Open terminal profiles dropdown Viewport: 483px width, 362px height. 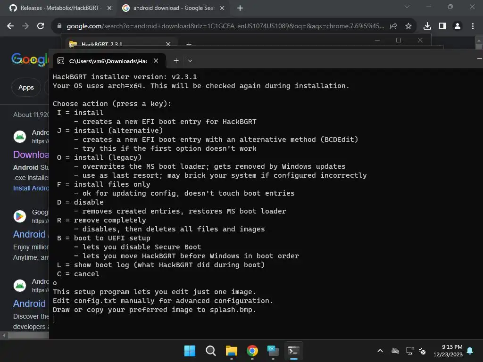[x=190, y=61]
